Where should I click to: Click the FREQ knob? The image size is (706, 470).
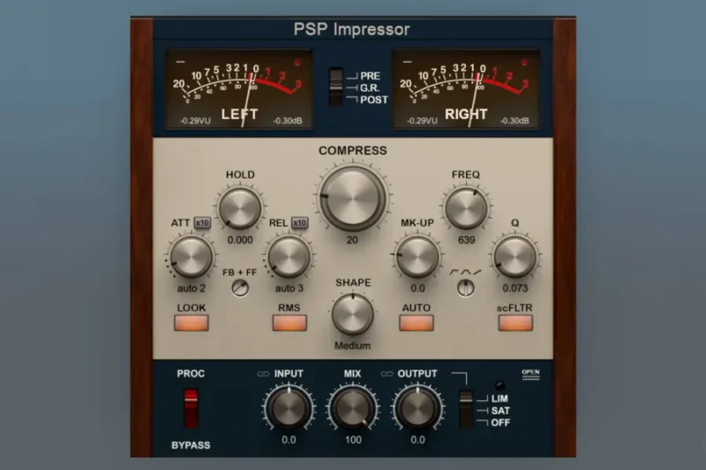[x=466, y=208]
